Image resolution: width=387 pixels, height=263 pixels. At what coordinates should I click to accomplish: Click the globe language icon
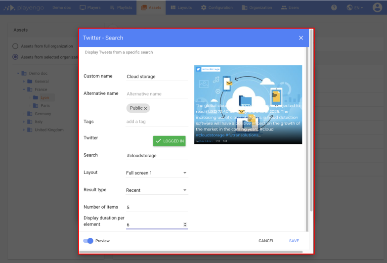coord(349,7)
